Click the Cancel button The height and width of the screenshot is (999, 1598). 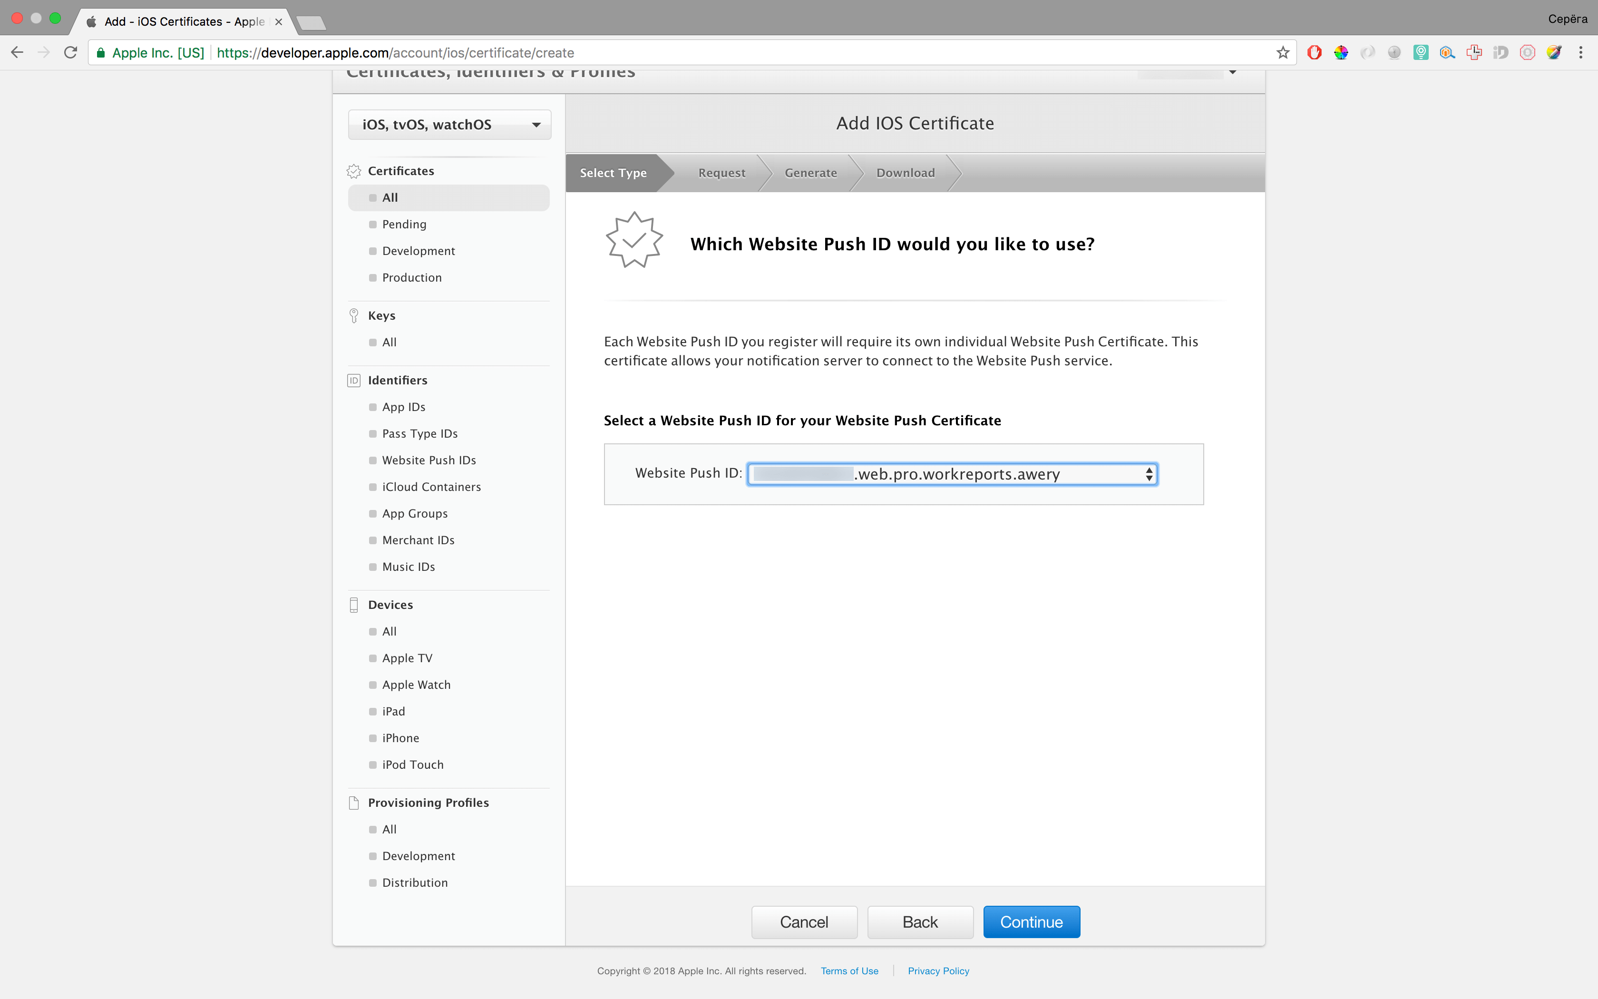pyautogui.click(x=804, y=922)
